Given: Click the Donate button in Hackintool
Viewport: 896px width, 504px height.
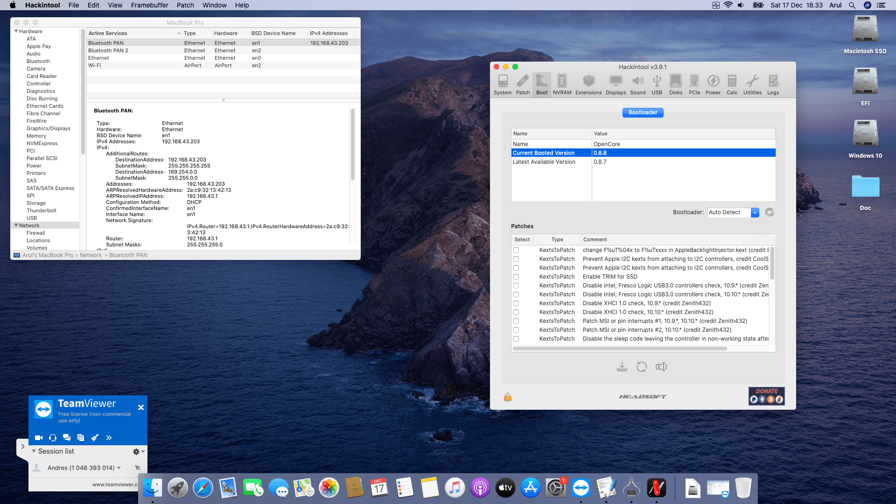Looking at the screenshot, I should (766, 396).
